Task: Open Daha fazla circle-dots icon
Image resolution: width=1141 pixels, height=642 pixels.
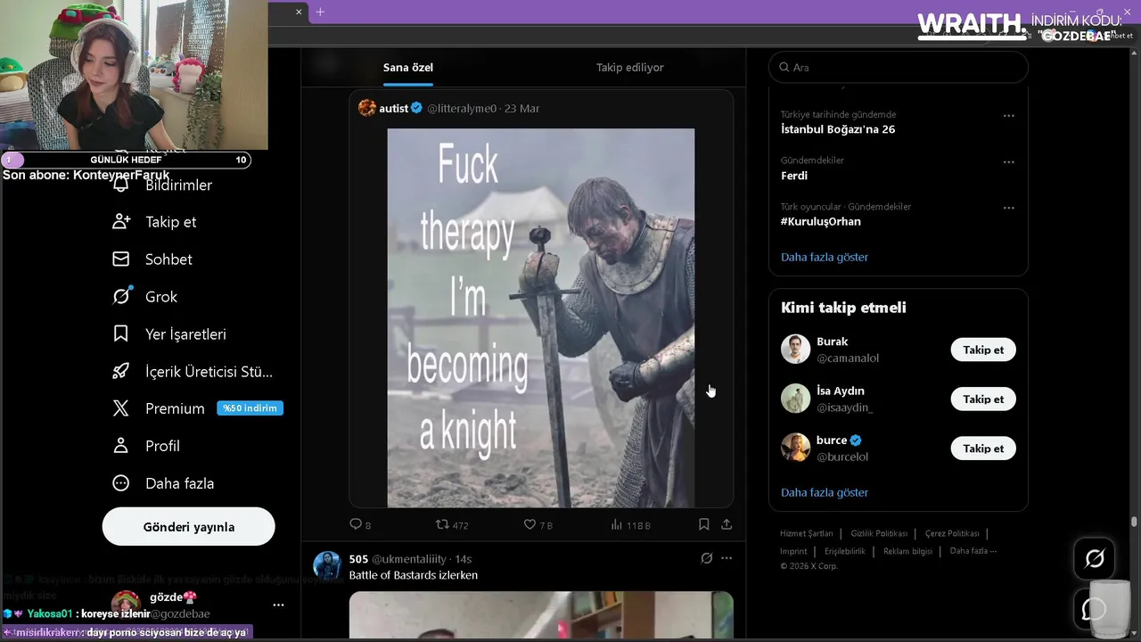Action: 121,483
